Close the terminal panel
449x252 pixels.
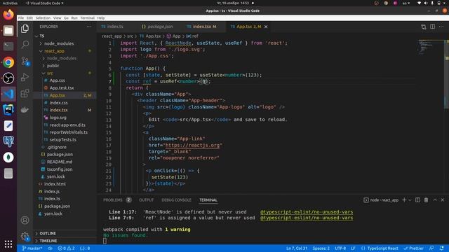(x=443, y=200)
